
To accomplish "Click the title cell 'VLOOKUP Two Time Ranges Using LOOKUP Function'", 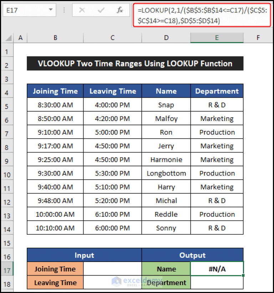I will 135,64.
